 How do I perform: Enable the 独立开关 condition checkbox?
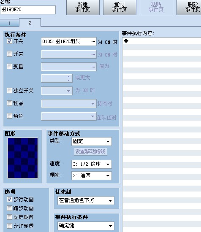[x=9, y=90]
